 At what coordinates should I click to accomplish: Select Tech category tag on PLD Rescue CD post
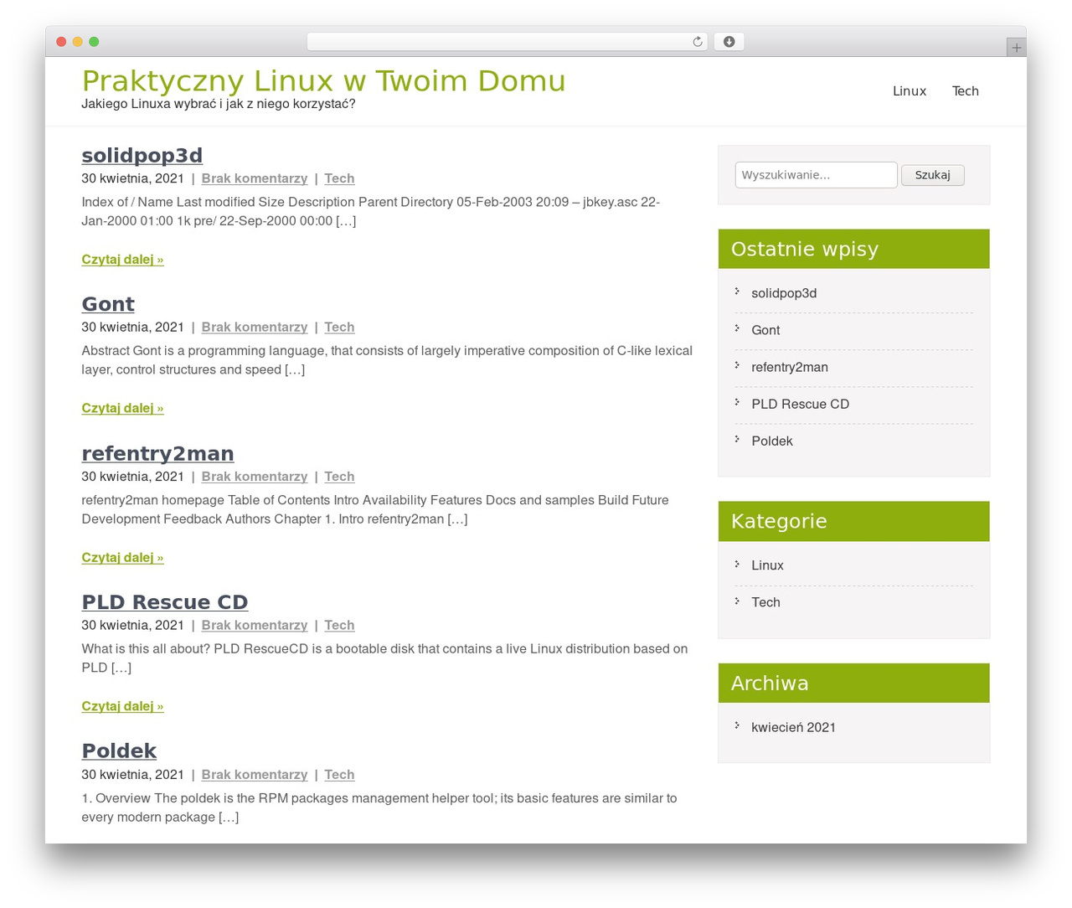point(339,626)
